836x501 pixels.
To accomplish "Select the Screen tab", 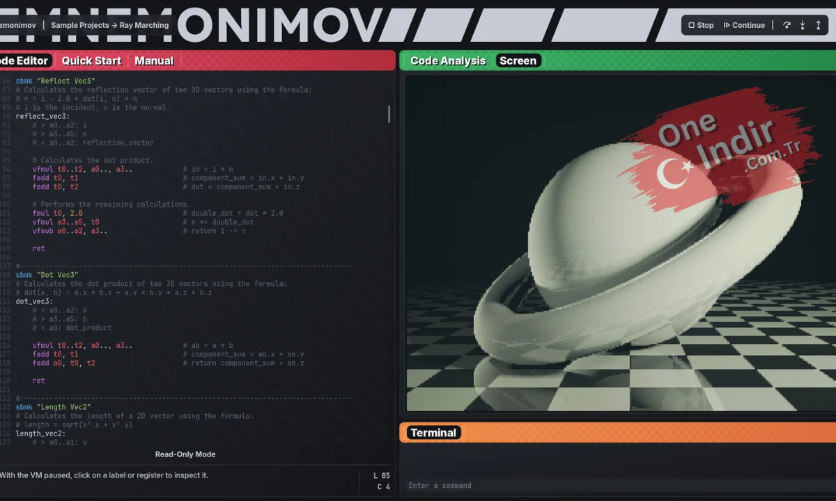I will tap(518, 61).
